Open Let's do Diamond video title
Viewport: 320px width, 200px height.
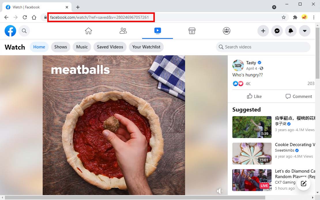coord(295,174)
